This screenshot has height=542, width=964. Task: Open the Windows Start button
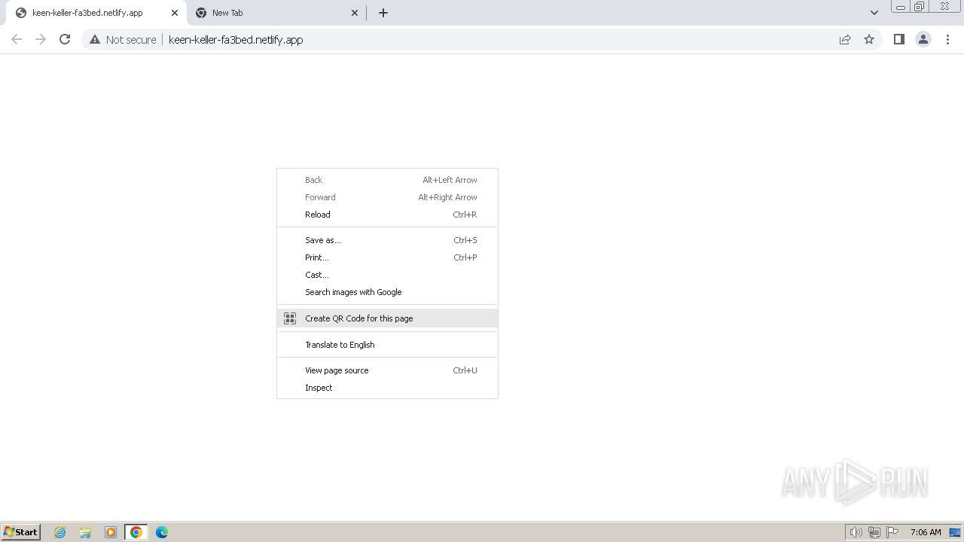click(21, 531)
